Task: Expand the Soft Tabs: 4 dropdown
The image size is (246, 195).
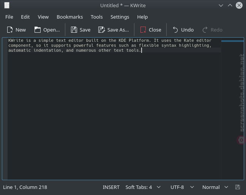Action: (143, 187)
